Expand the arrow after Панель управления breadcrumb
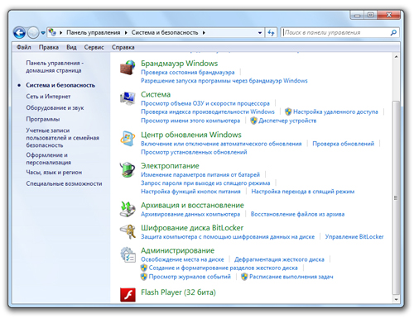This screenshot has width=414, height=318. click(x=126, y=33)
